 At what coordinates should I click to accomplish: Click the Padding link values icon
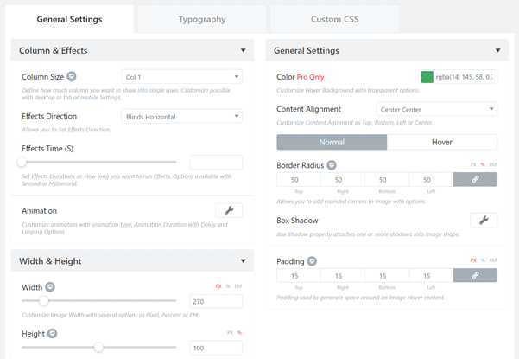coord(475,275)
